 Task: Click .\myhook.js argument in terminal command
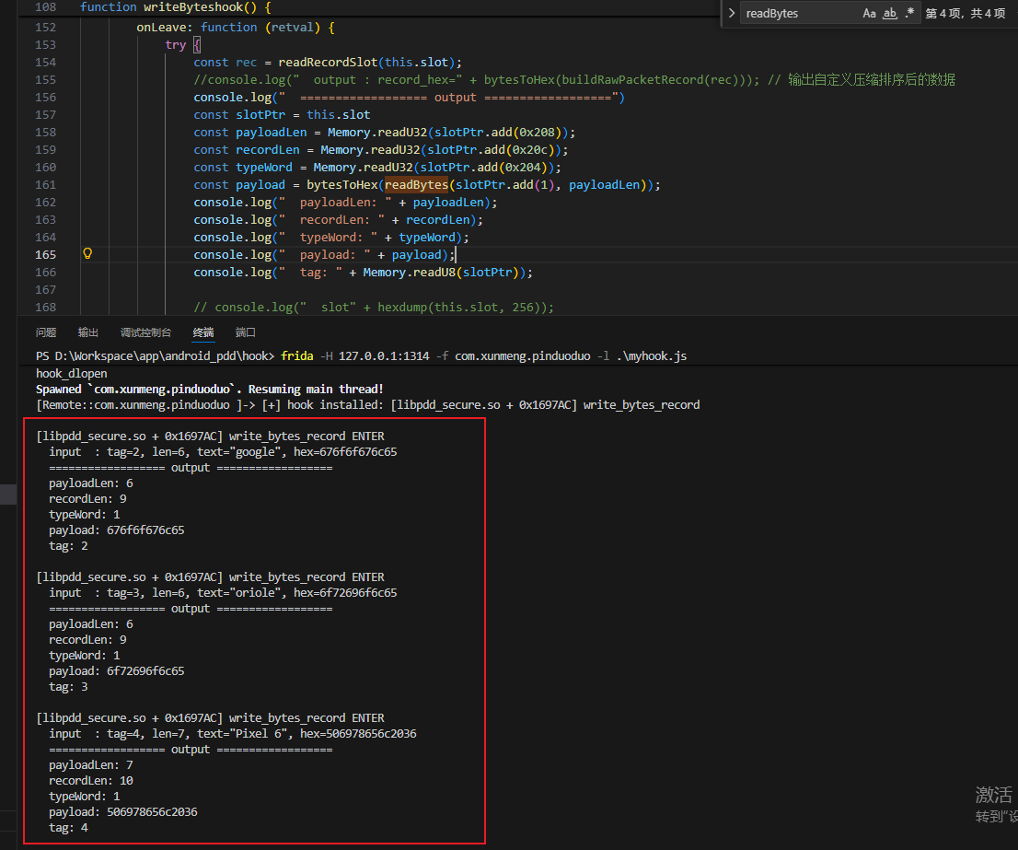tap(651, 355)
